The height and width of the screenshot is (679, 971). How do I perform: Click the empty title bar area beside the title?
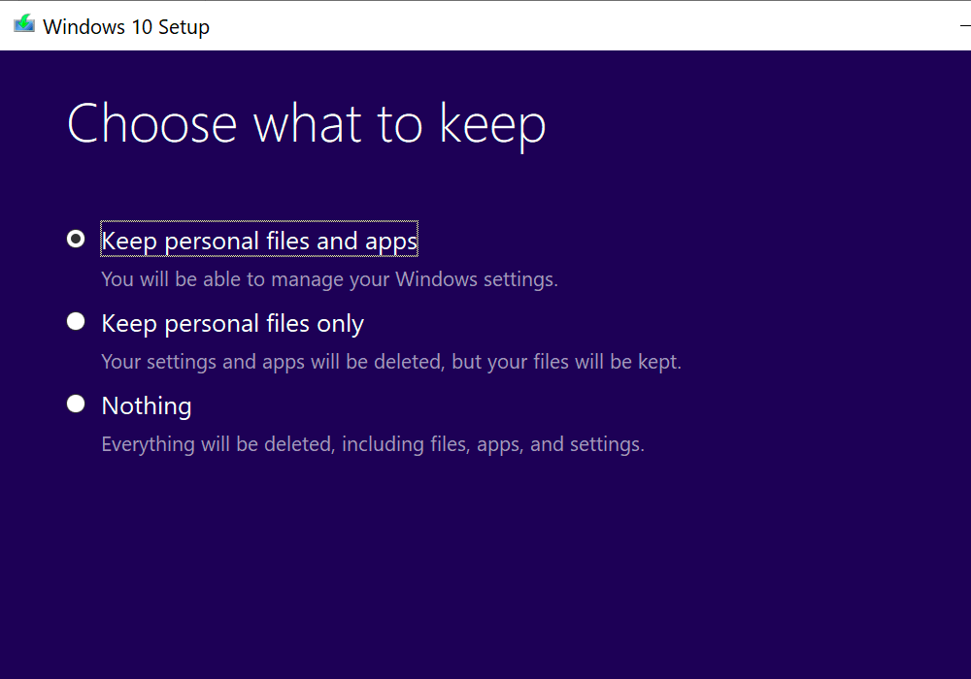click(583, 26)
